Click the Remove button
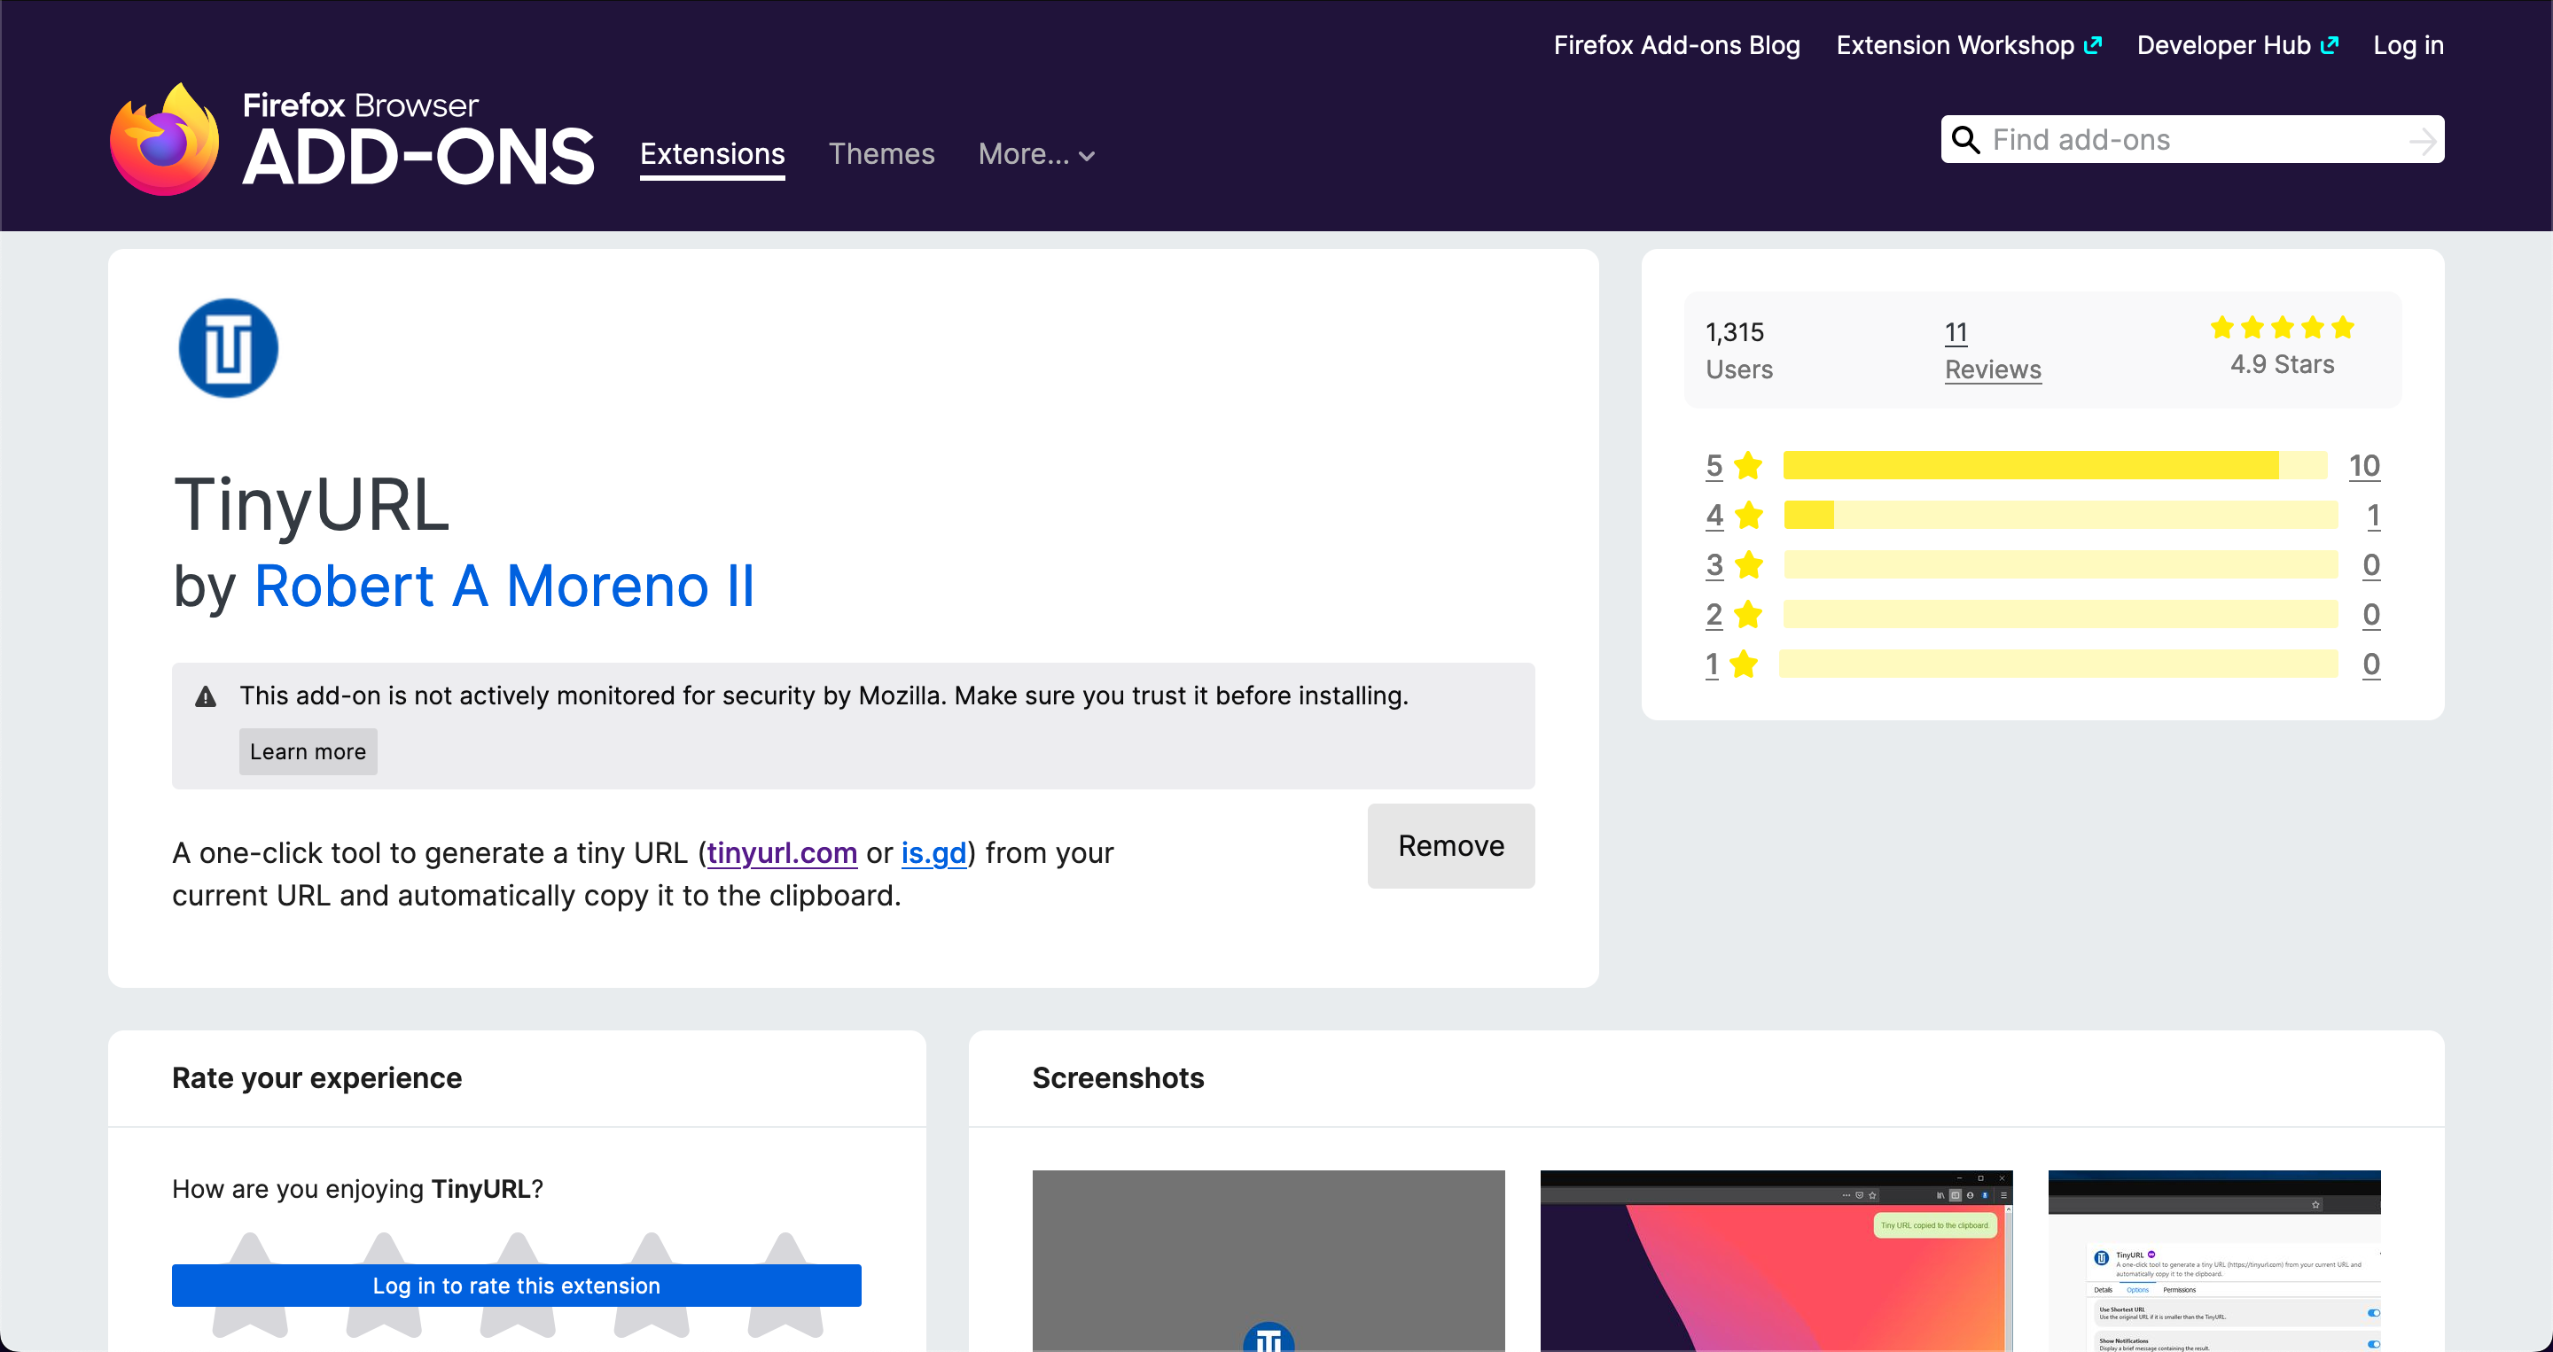 (1451, 846)
